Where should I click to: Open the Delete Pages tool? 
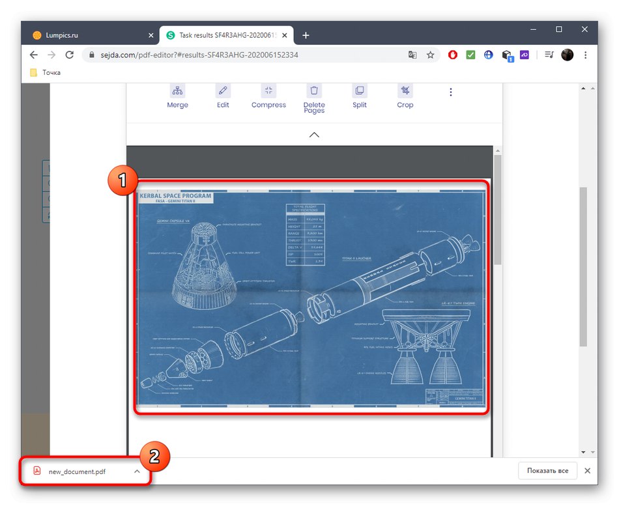(313, 96)
